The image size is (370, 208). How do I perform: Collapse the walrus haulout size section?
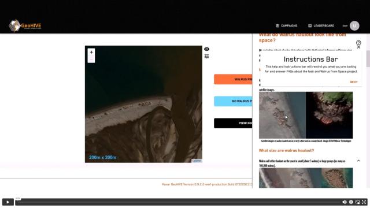[x=358, y=161]
